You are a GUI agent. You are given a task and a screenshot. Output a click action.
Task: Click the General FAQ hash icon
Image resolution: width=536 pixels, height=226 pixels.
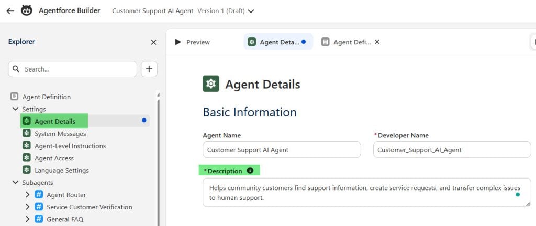pos(39,219)
